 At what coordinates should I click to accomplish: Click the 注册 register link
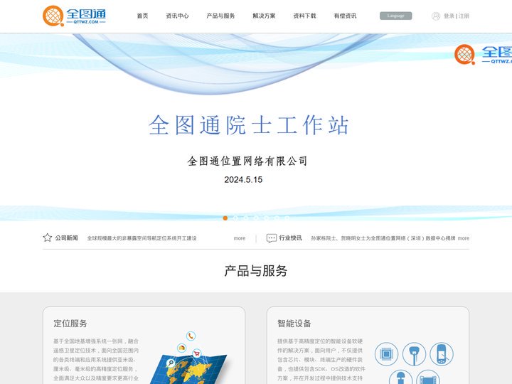tap(464, 16)
